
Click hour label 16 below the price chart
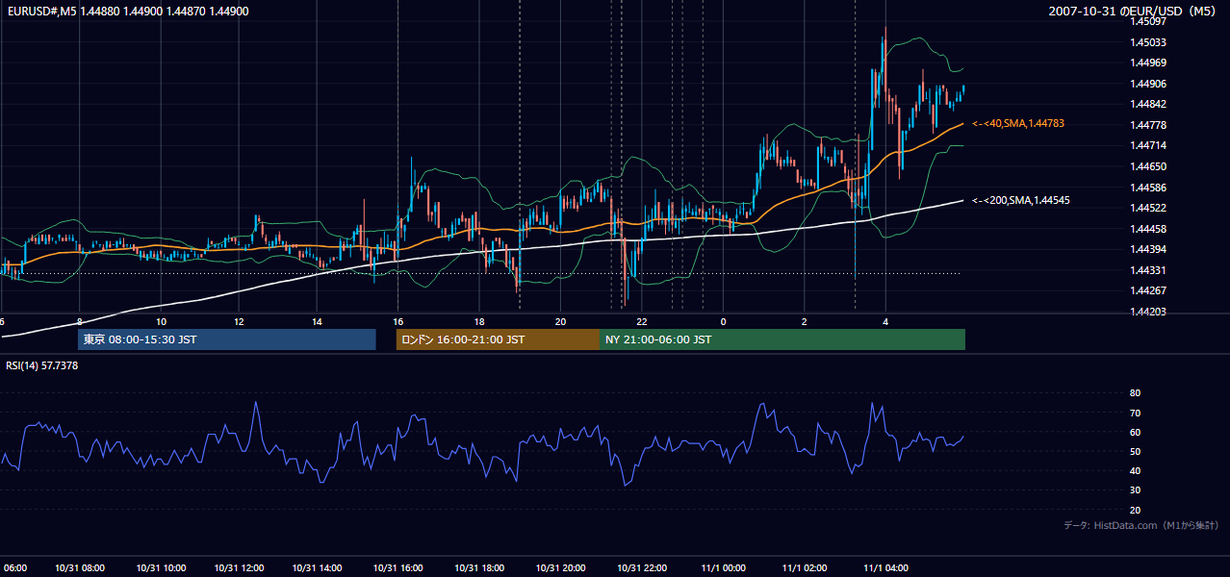pos(398,321)
